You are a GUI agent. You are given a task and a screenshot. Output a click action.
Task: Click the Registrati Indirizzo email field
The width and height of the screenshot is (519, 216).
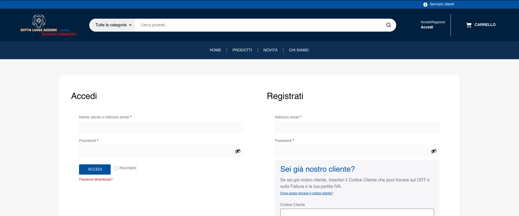pyautogui.click(x=357, y=127)
